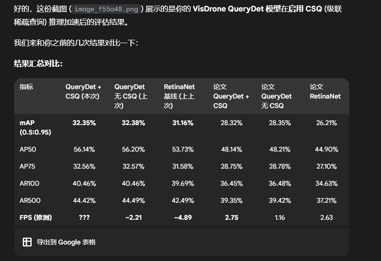
Task: Click '论文 QueryDet 无 CSQ' column header
Action: 276,96
